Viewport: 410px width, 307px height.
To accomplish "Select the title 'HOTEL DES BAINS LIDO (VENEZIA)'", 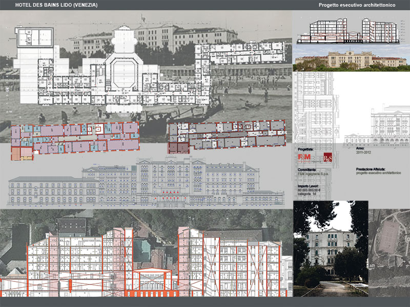I will click(x=56, y=5).
